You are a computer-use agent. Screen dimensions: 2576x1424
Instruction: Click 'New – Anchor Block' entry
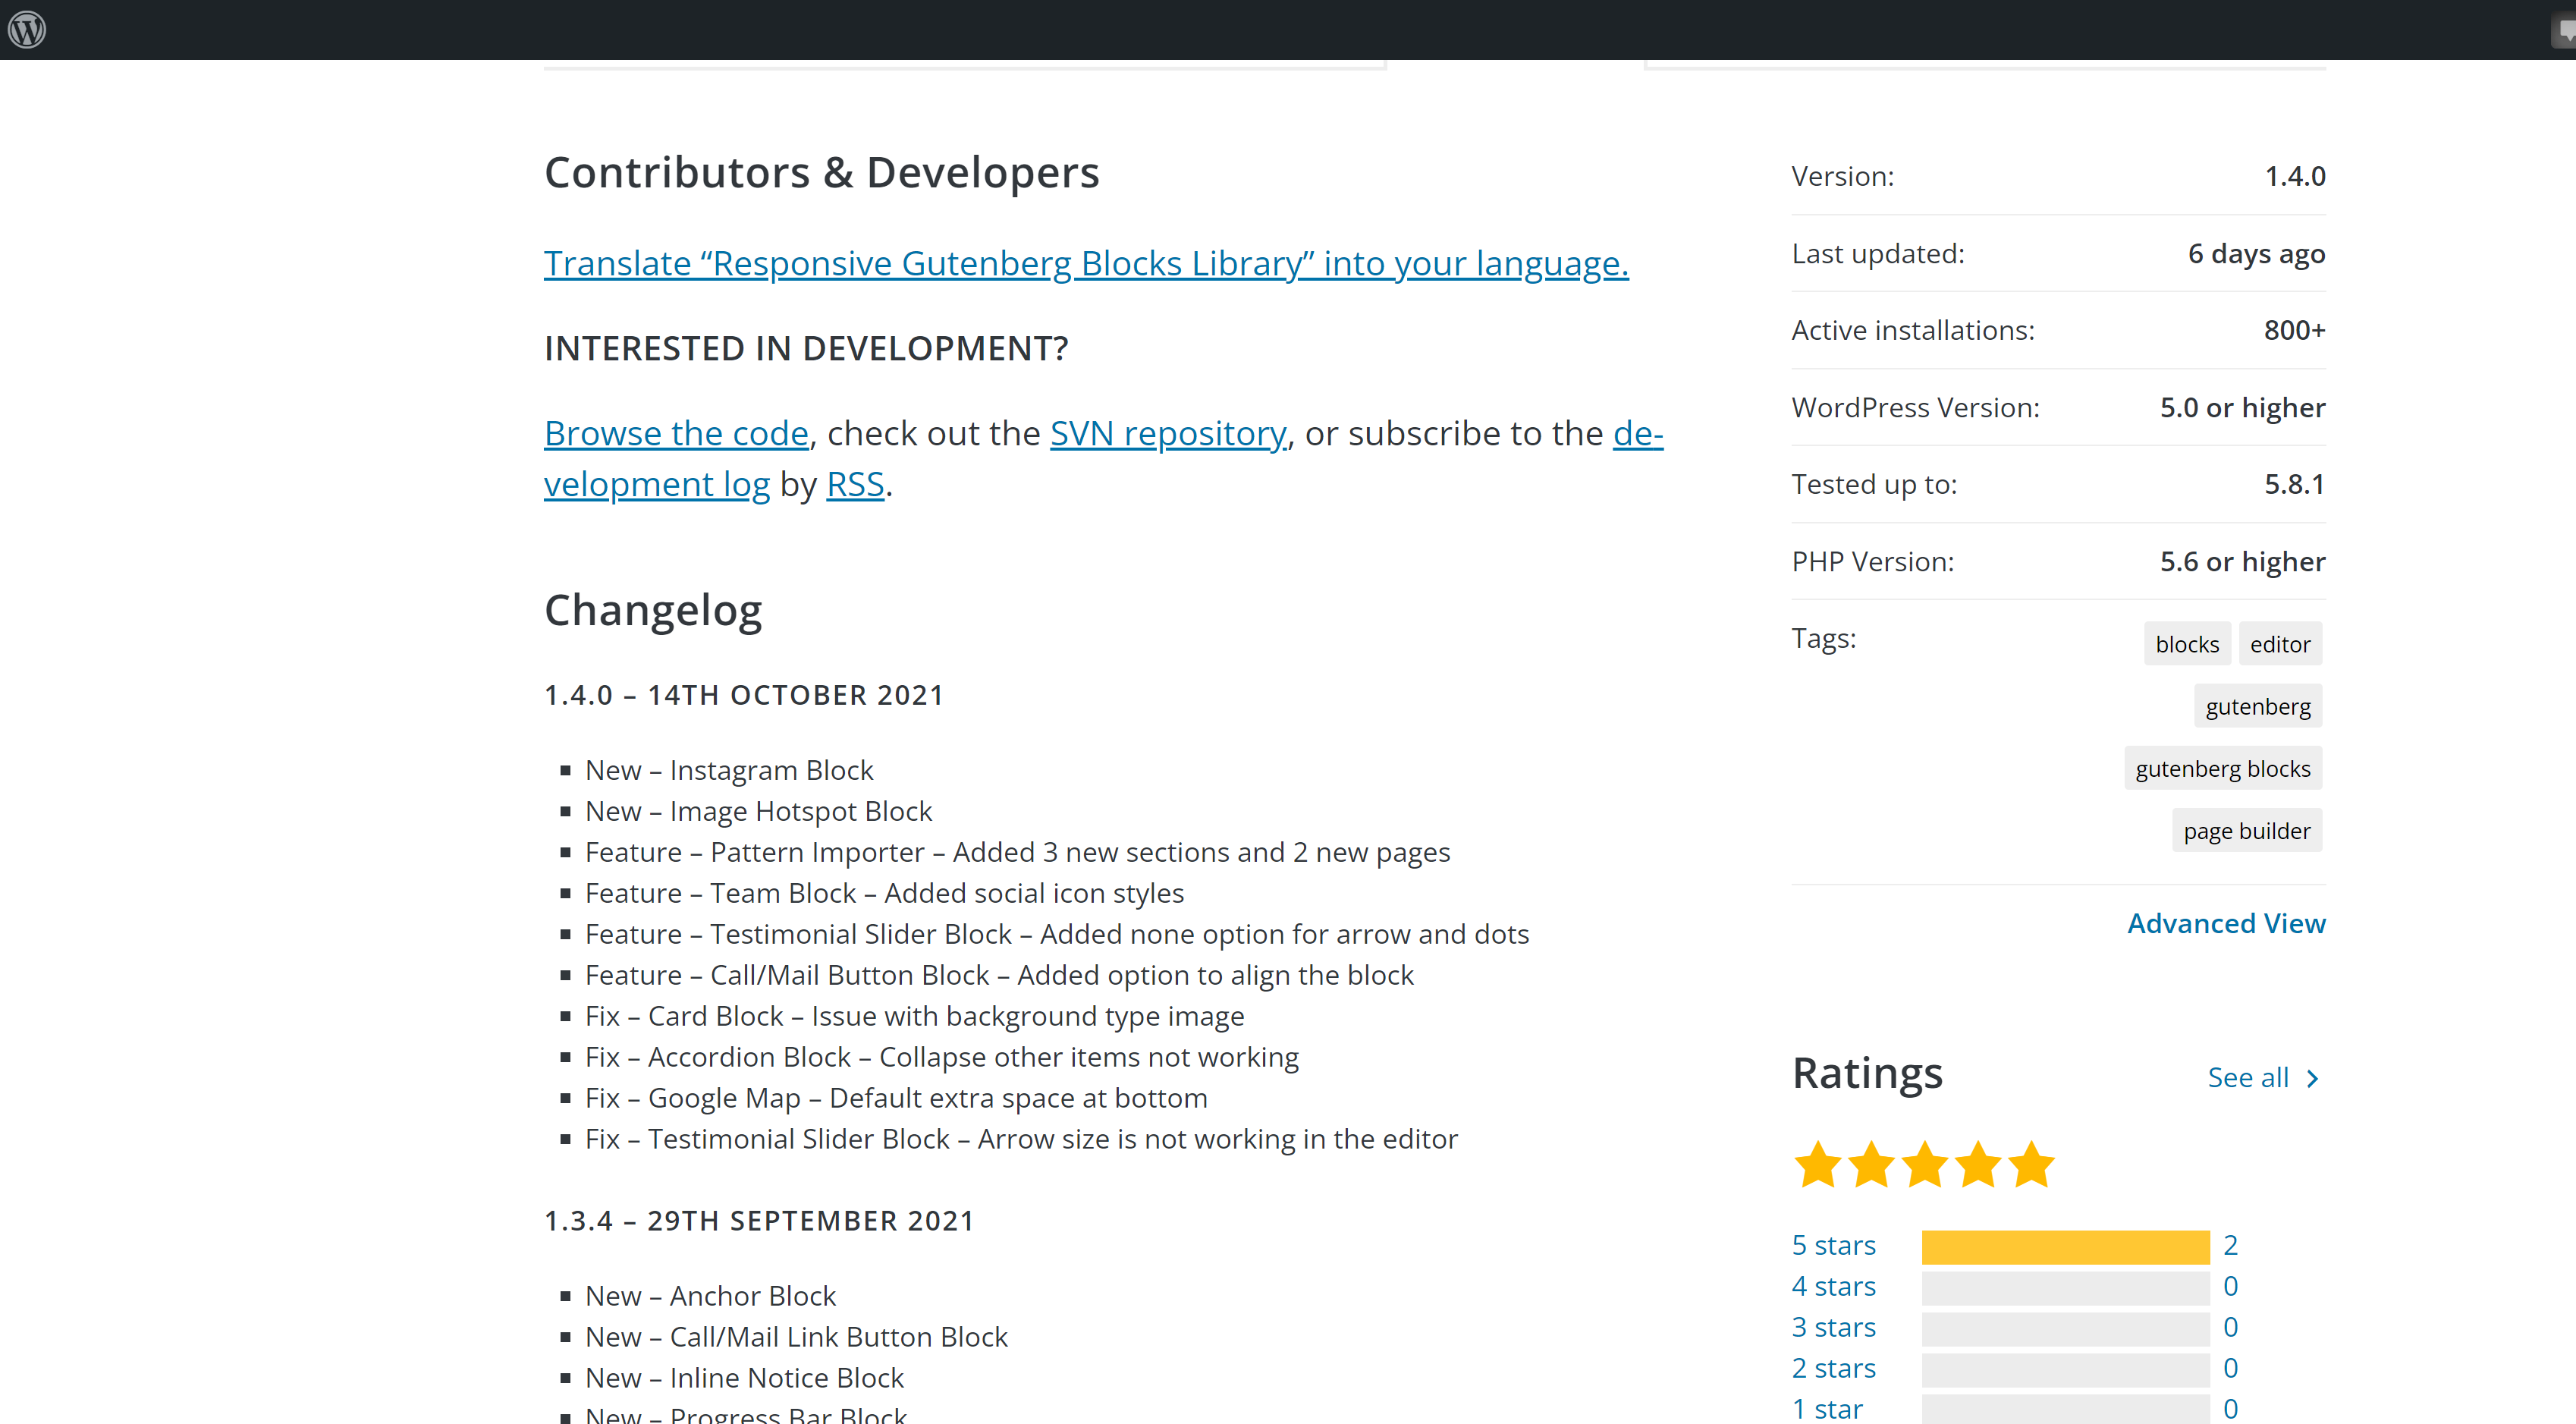click(710, 1296)
